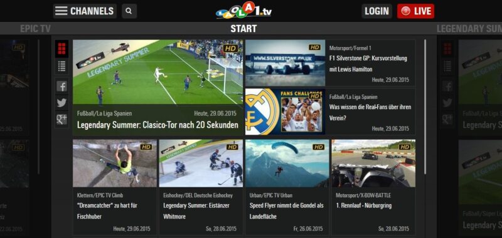This screenshot has width=502, height=238.
Task: Open the Real Madrid Fans Challenge thumbnail
Action: (x=286, y=112)
